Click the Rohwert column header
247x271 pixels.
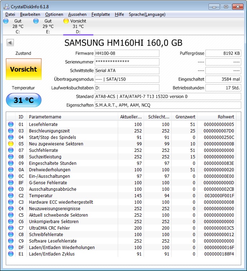click(x=217, y=117)
